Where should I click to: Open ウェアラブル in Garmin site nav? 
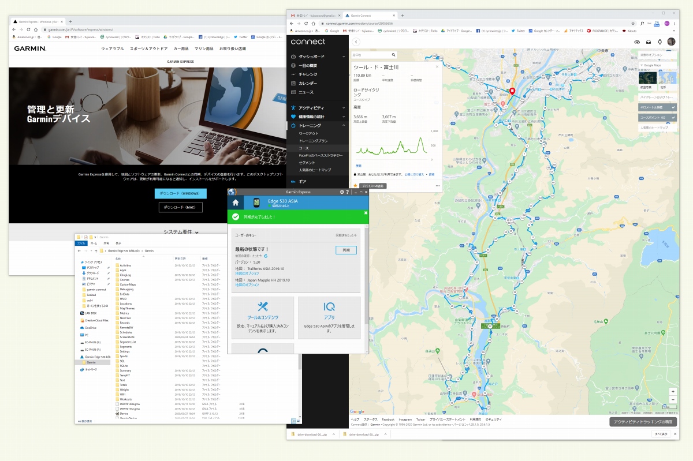[113, 49]
